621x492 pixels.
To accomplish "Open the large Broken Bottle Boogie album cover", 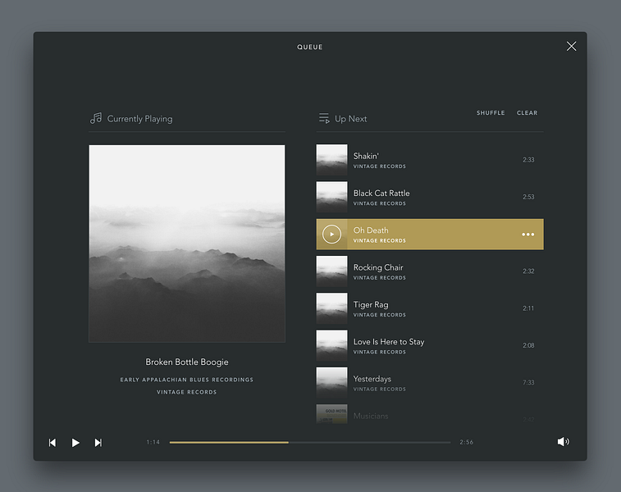I will coord(187,244).
